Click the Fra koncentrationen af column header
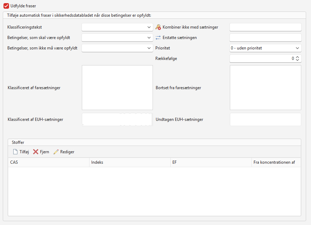 click(276, 162)
